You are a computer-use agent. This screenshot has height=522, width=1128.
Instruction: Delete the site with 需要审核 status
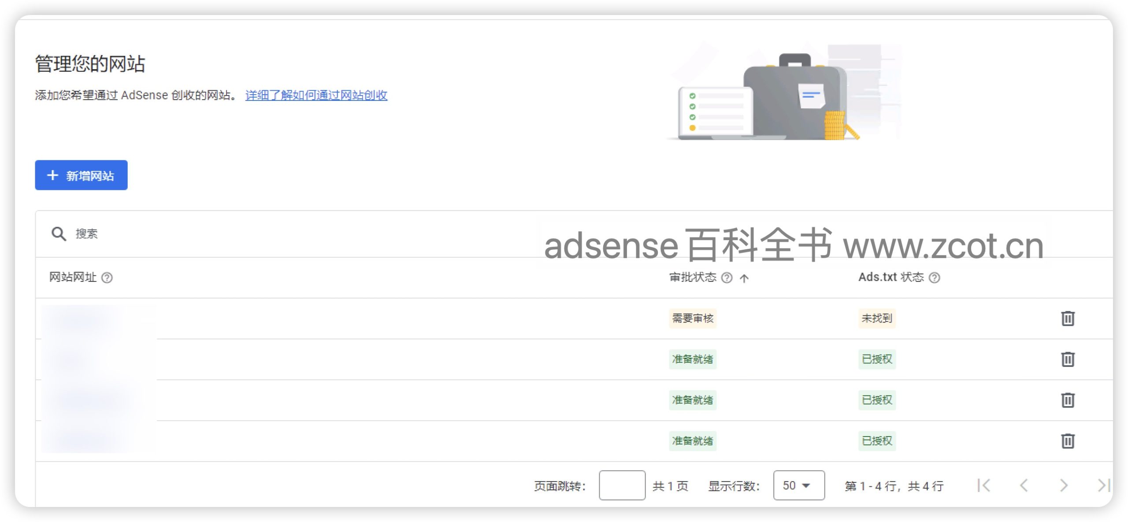coord(1068,318)
